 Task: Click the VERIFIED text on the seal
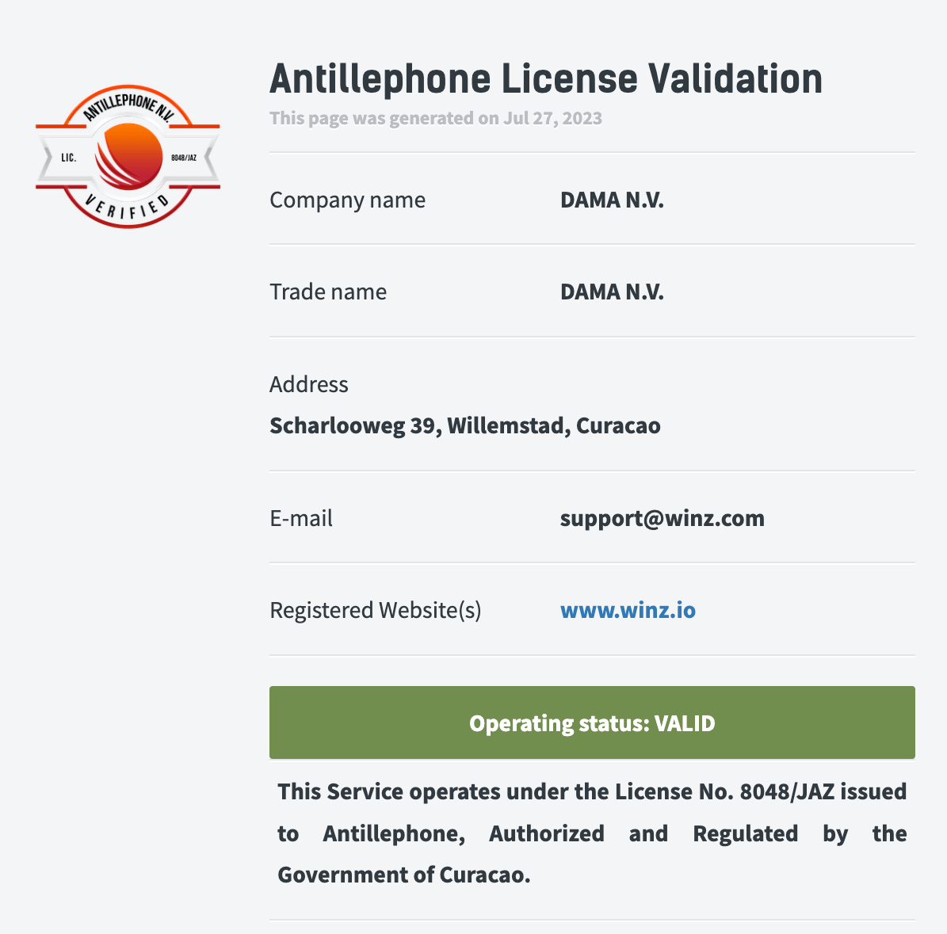(128, 207)
